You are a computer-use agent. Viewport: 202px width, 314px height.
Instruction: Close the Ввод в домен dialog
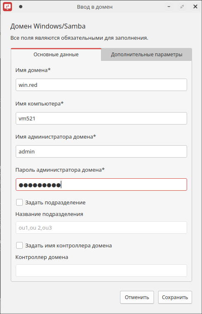pyautogui.click(x=195, y=7)
